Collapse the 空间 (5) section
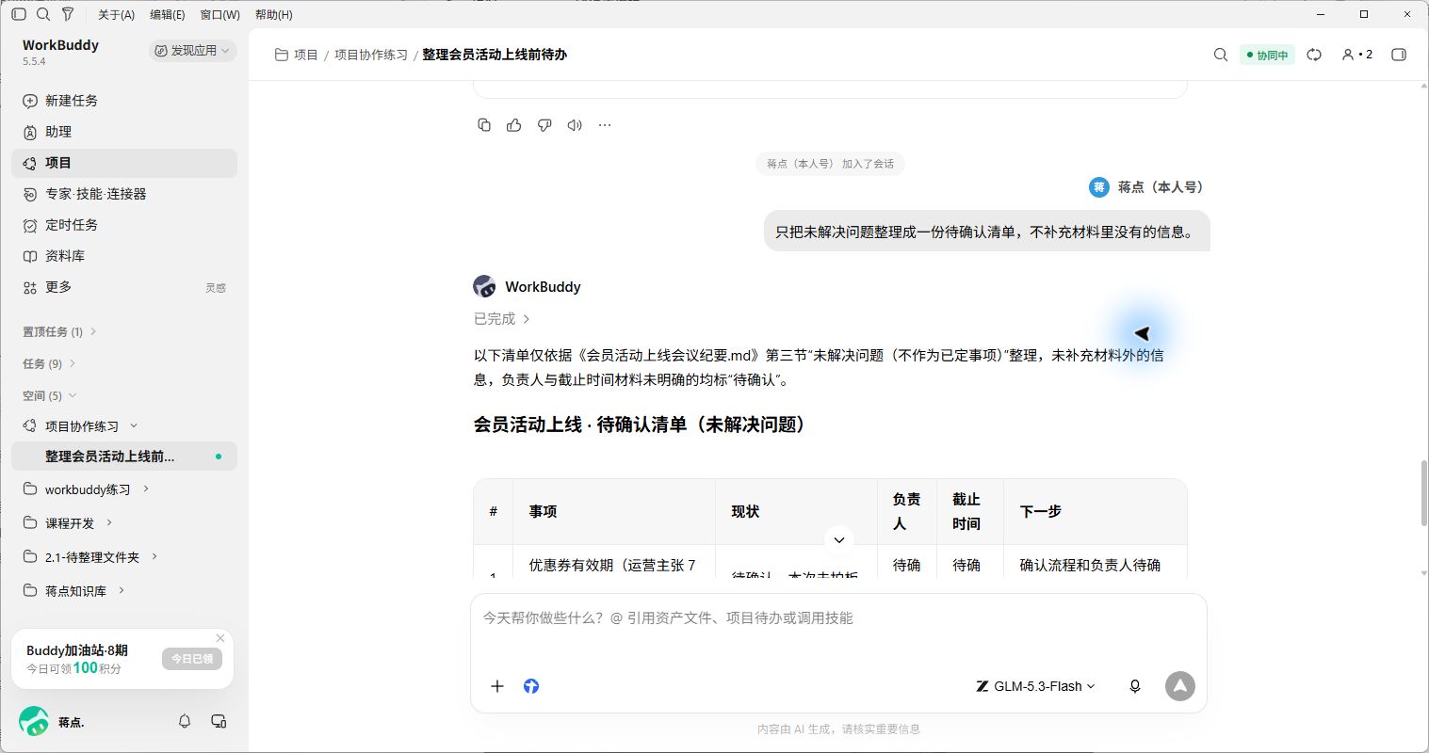 tap(49, 395)
